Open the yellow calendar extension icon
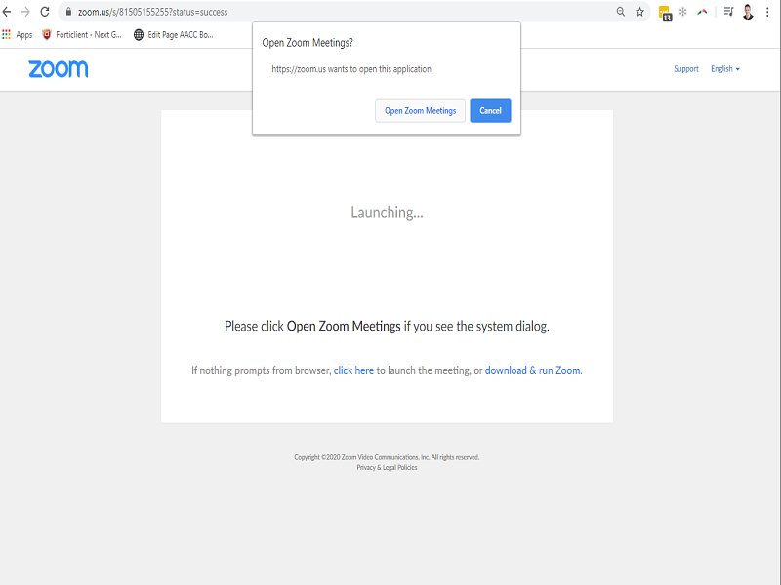The height and width of the screenshot is (585, 781). pos(665,13)
